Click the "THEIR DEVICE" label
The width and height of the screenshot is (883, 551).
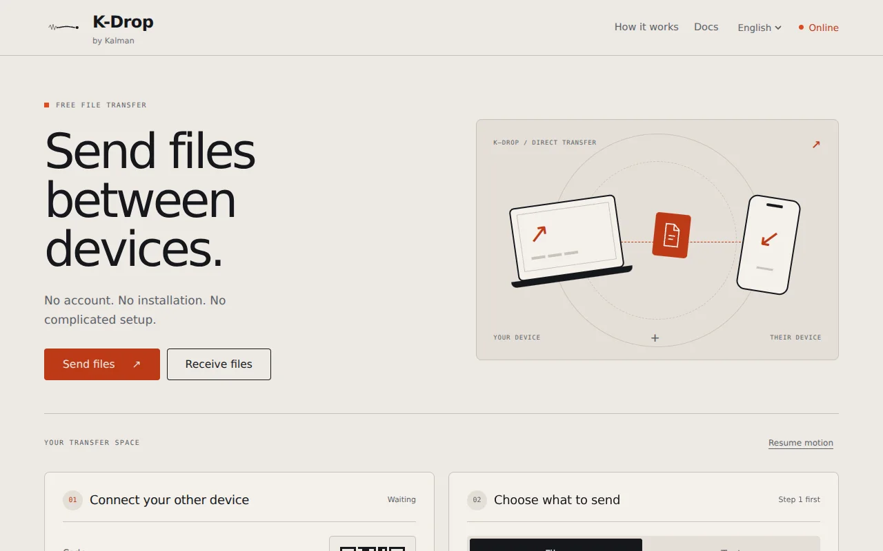pos(795,337)
